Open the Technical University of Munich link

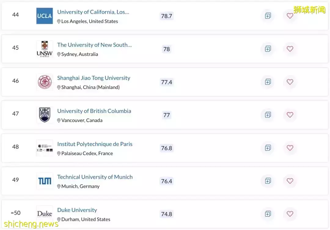click(95, 177)
